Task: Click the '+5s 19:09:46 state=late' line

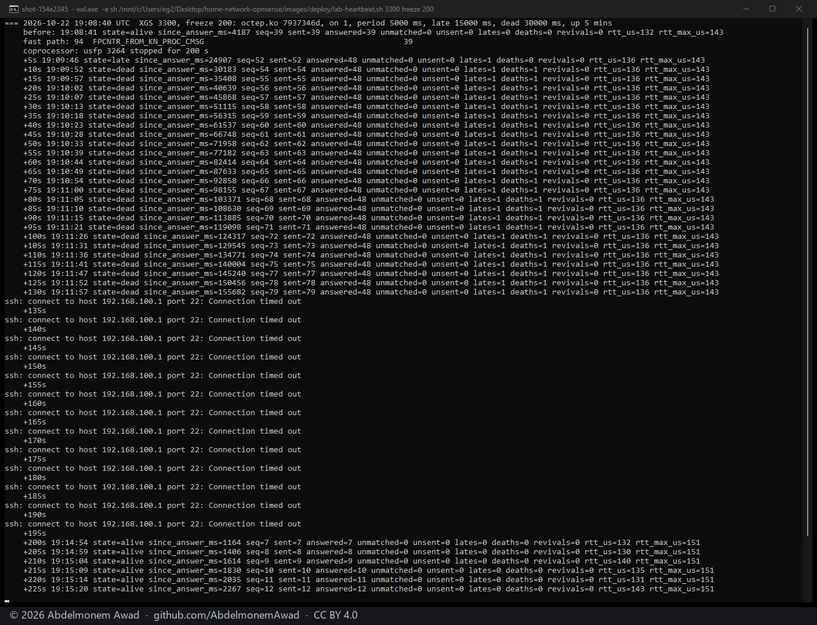Action: (x=364, y=60)
